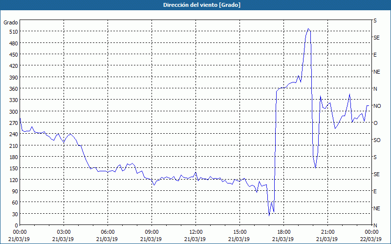Click the 450 degree axis label
The image size is (391, 244).
pyautogui.click(x=14, y=55)
